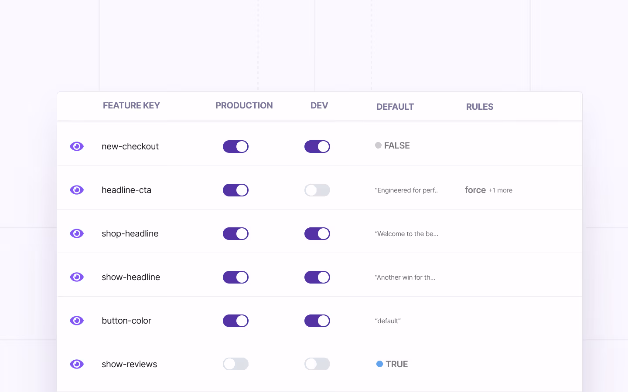
Task: Disable new-checkout in Production
Action: (235, 146)
